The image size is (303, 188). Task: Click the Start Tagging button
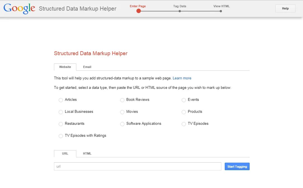click(x=237, y=167)
